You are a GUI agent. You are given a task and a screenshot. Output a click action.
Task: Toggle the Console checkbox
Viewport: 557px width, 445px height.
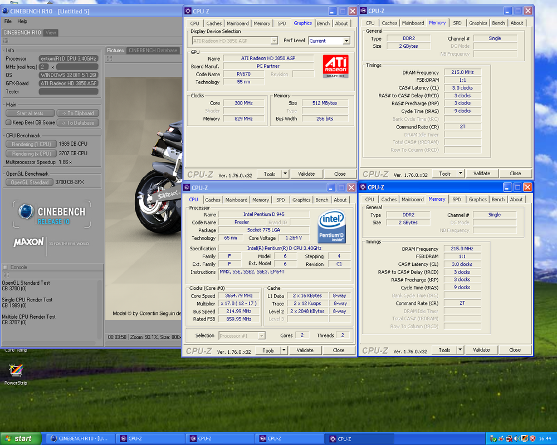[6, 267]
